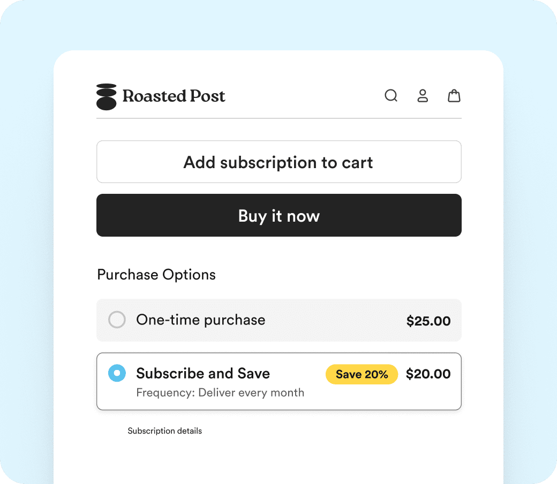Choose the One-time purchase label text
Image resolution: width=557 pixels, height=484 pixels.
[x=201, y=320]
